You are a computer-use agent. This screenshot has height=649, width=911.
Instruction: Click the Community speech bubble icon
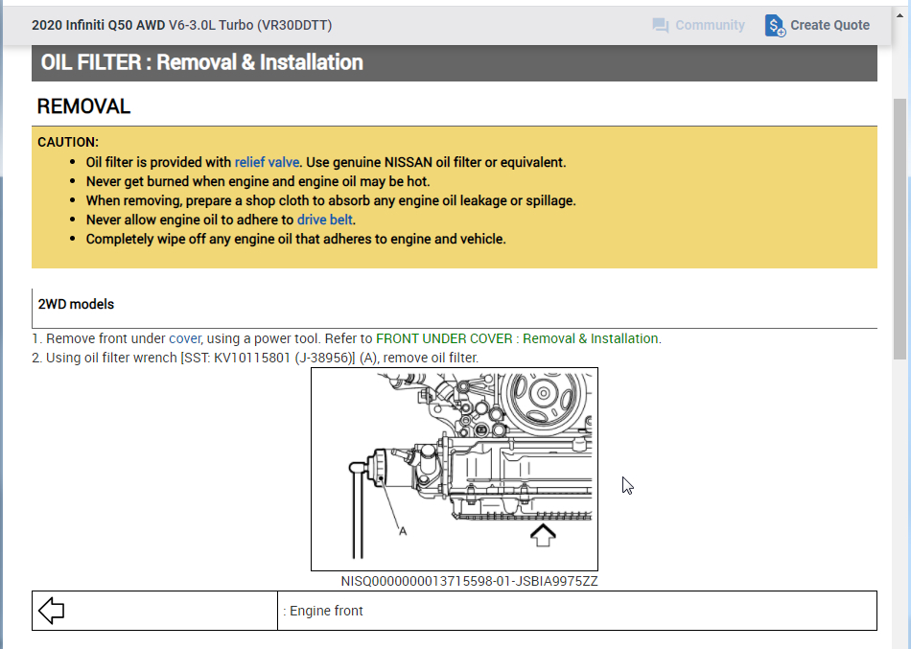[661, 25]
